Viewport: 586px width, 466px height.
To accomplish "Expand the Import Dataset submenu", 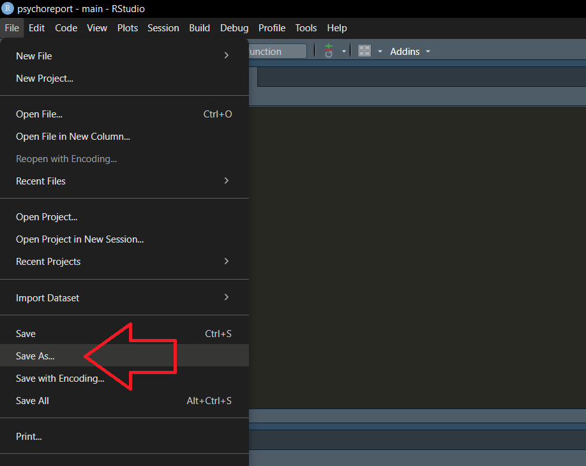I will (124, 298).
